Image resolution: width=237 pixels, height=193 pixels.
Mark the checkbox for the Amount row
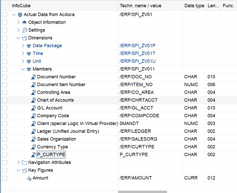5,178
